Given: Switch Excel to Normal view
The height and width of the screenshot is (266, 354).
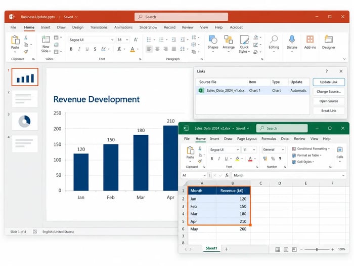Looking at the screenshot, I should [x=278, y=249].
